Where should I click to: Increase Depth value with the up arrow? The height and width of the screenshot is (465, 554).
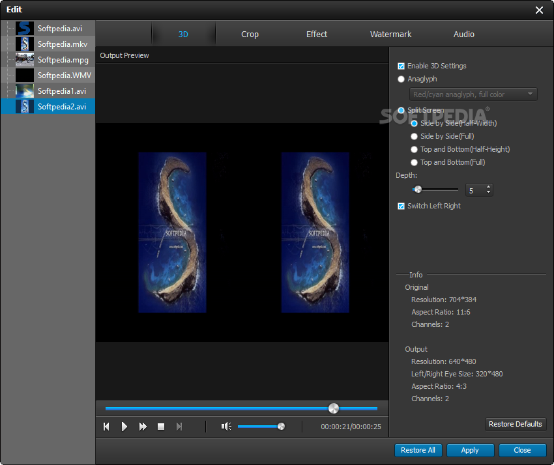pyautogui.click(x=489, y=187)
